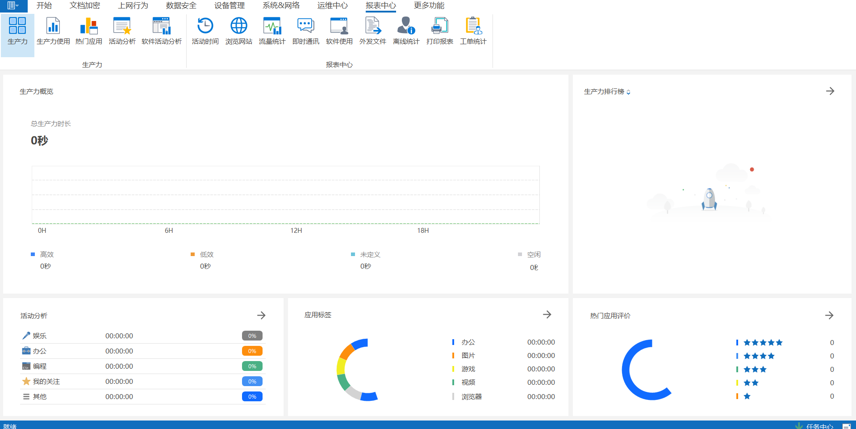Viewport: 856px width, 429px height.
Task: Switch to the 数据安全 tab
Action: click(181, 6)
